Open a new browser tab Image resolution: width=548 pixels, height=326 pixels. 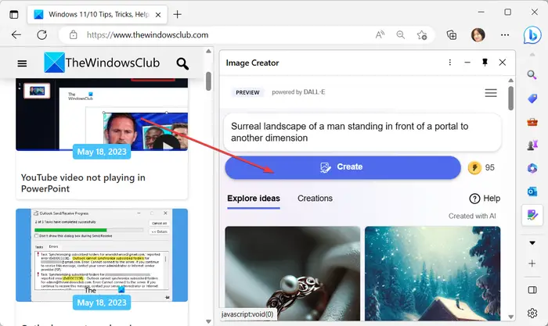coord(177,14)
